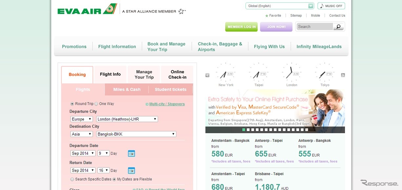Open the return day 16 dropdown

103,170
